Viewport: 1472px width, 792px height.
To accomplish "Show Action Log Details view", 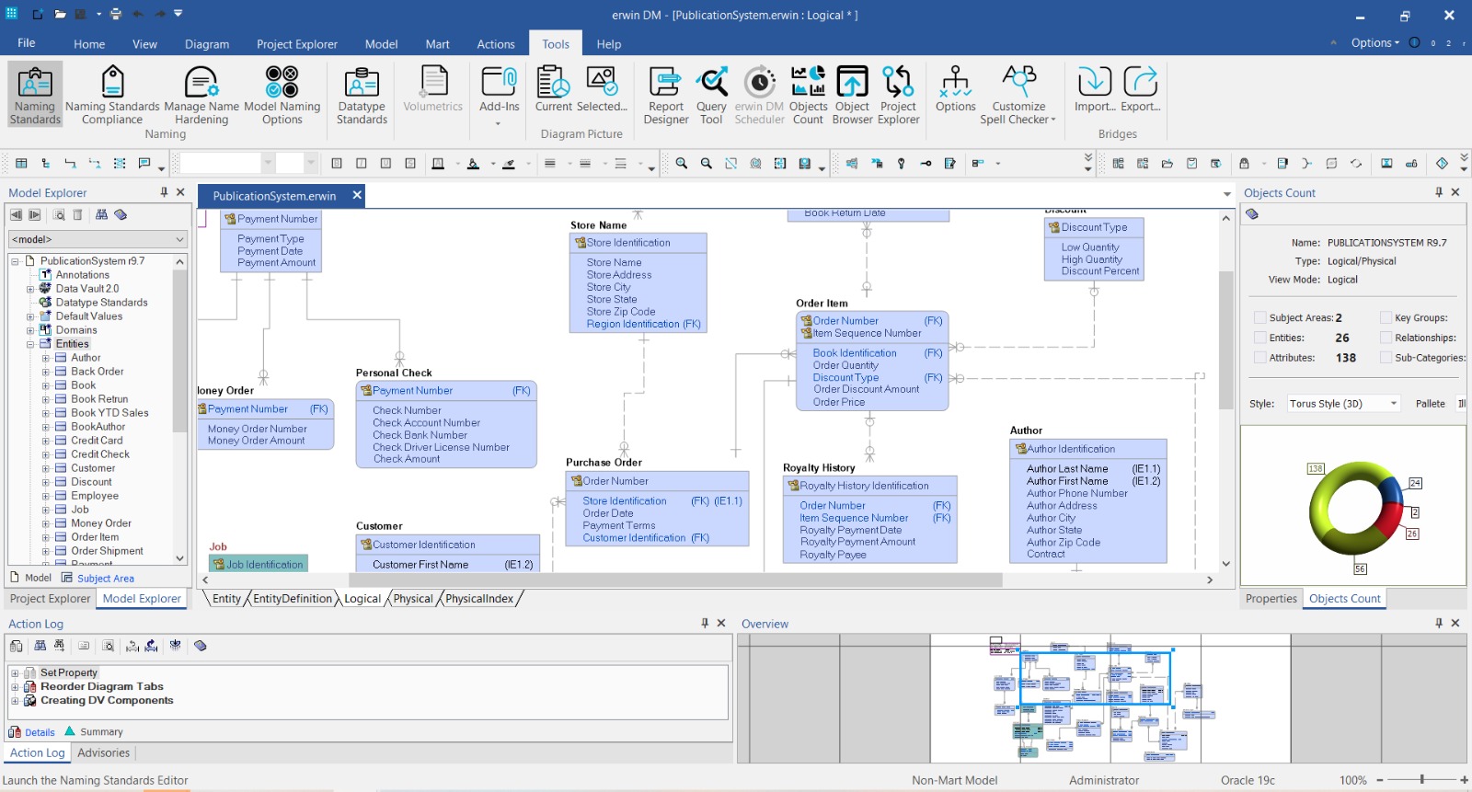I will pyautogui.click(x=32, y=732).
